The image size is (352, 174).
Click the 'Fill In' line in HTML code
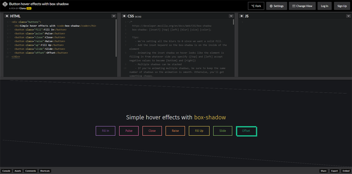tap(40, 30)
